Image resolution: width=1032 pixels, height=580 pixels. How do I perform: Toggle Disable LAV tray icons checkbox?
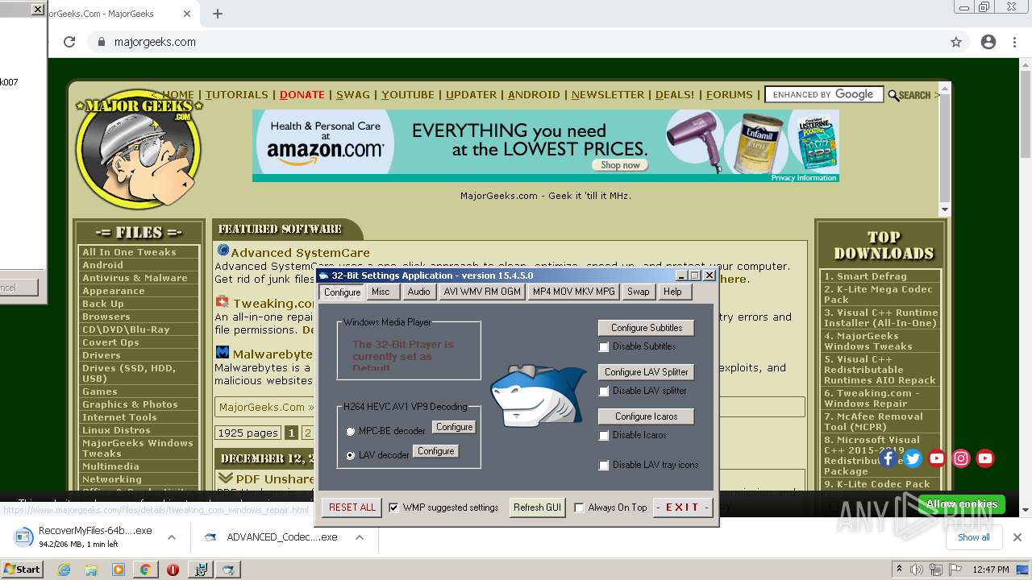(604, 466)
